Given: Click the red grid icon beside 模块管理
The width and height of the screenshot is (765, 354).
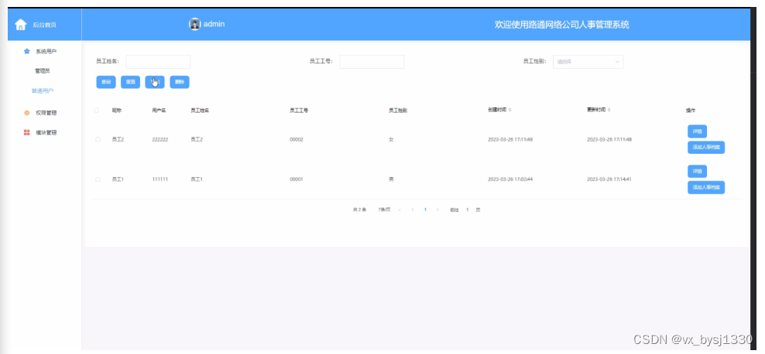Looking at the screenshot, I should coord(27,132).
